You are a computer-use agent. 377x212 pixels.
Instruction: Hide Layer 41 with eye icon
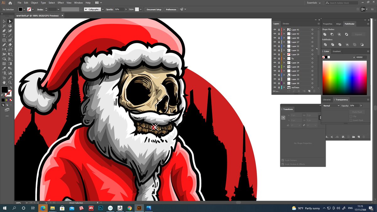tap(275, 30)
